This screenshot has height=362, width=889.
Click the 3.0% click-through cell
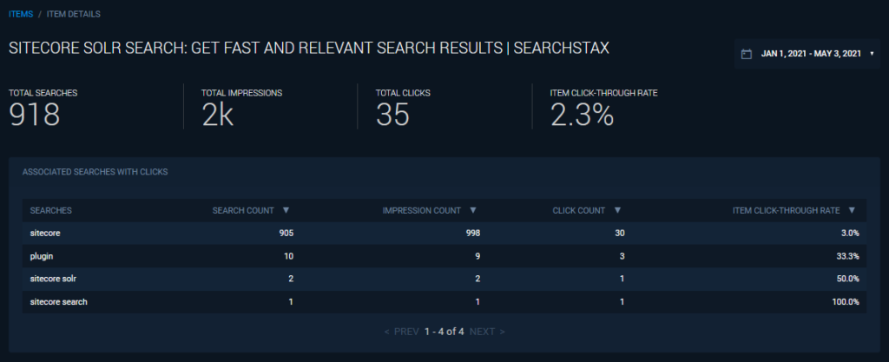click(850, 233)
